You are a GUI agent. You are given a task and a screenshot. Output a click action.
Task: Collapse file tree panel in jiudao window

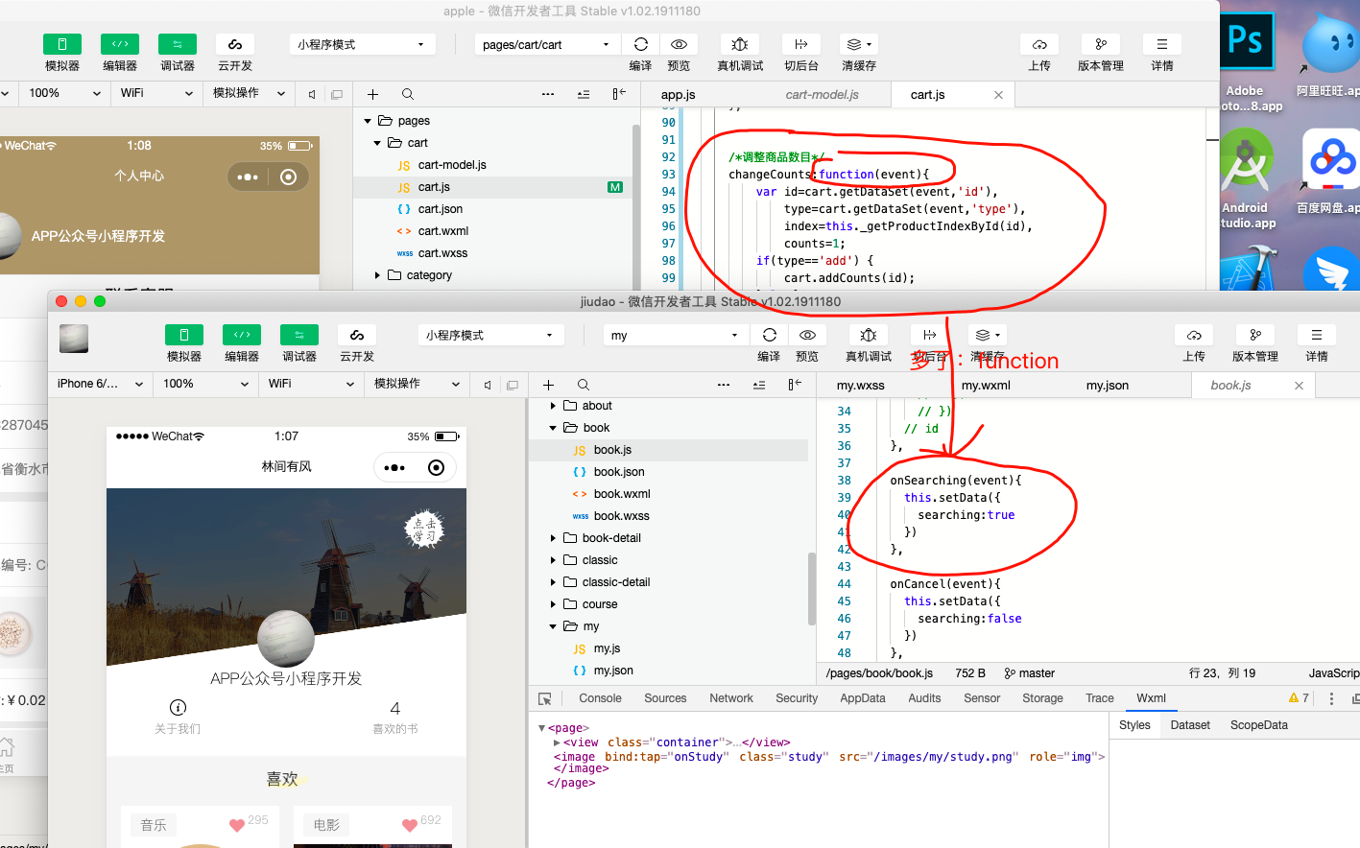click(794, 385)
